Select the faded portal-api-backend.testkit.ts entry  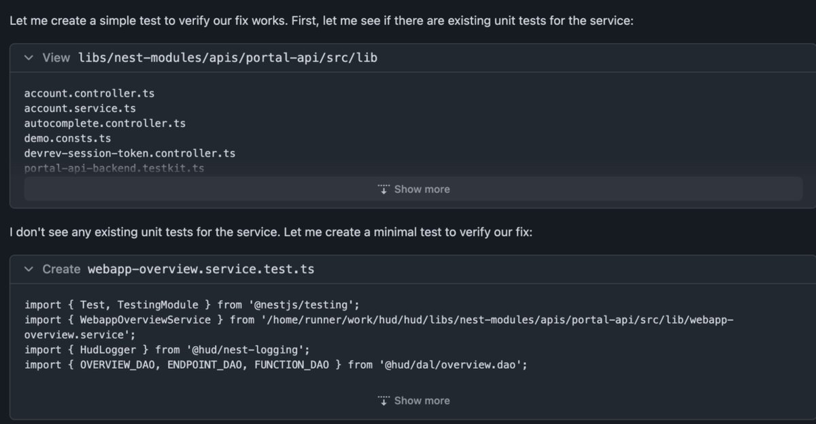(114, 168)
